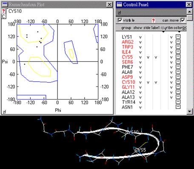Uncheck the visible checkbox
The width and height of the screenshot is (194, 169).
pyautogui.click(x=120, y=20)
